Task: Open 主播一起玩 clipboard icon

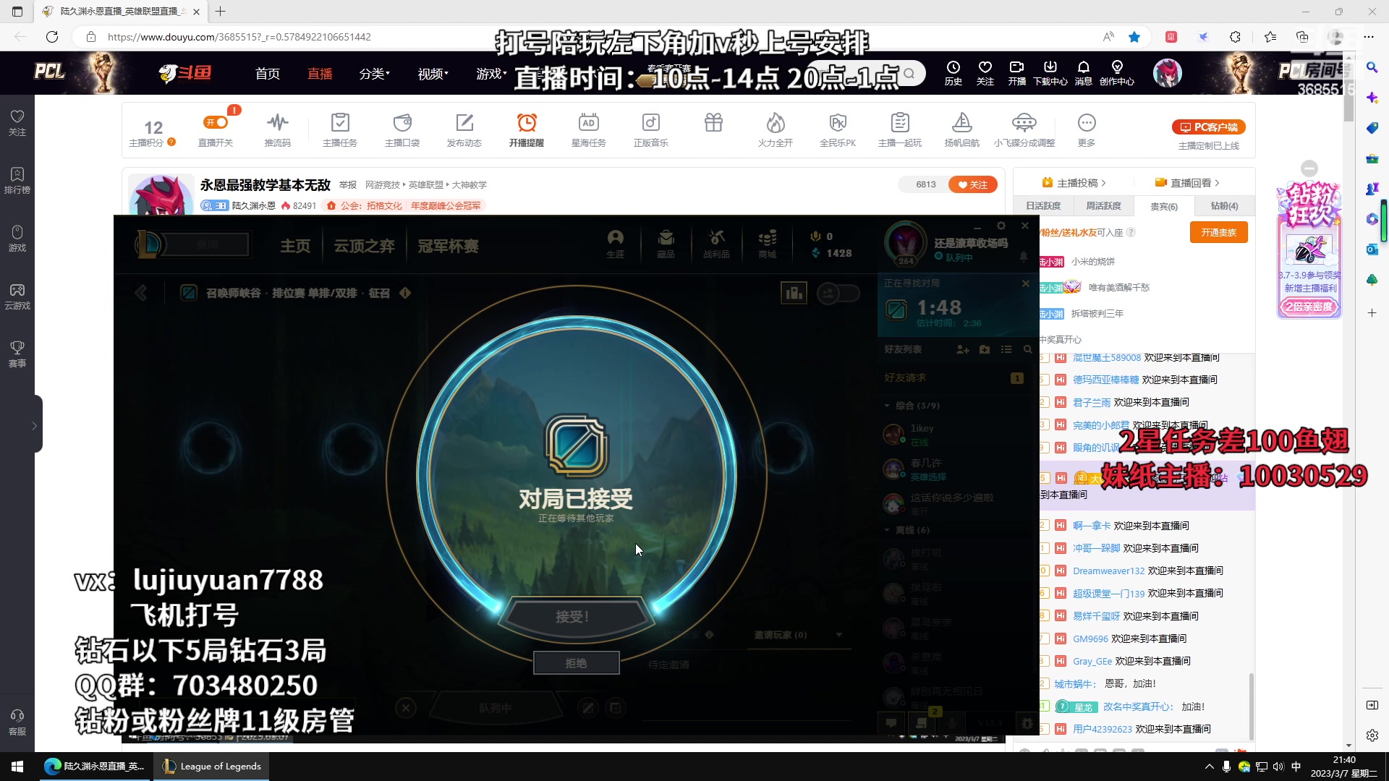Action: click(900, 130)
